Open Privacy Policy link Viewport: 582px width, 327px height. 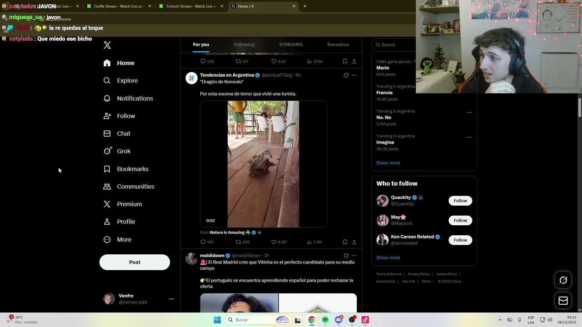coord(419,274)
